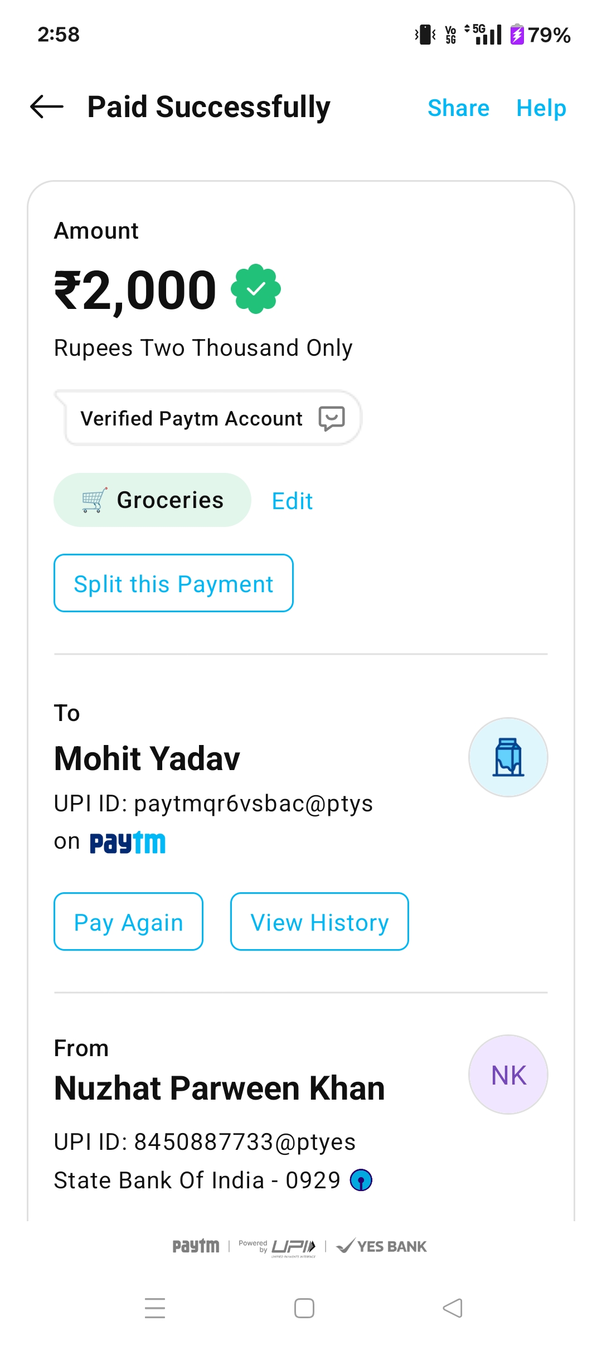602x1345 pixels.
Task: Tap the ₹2,000 amount text
Action: (135, 290)
